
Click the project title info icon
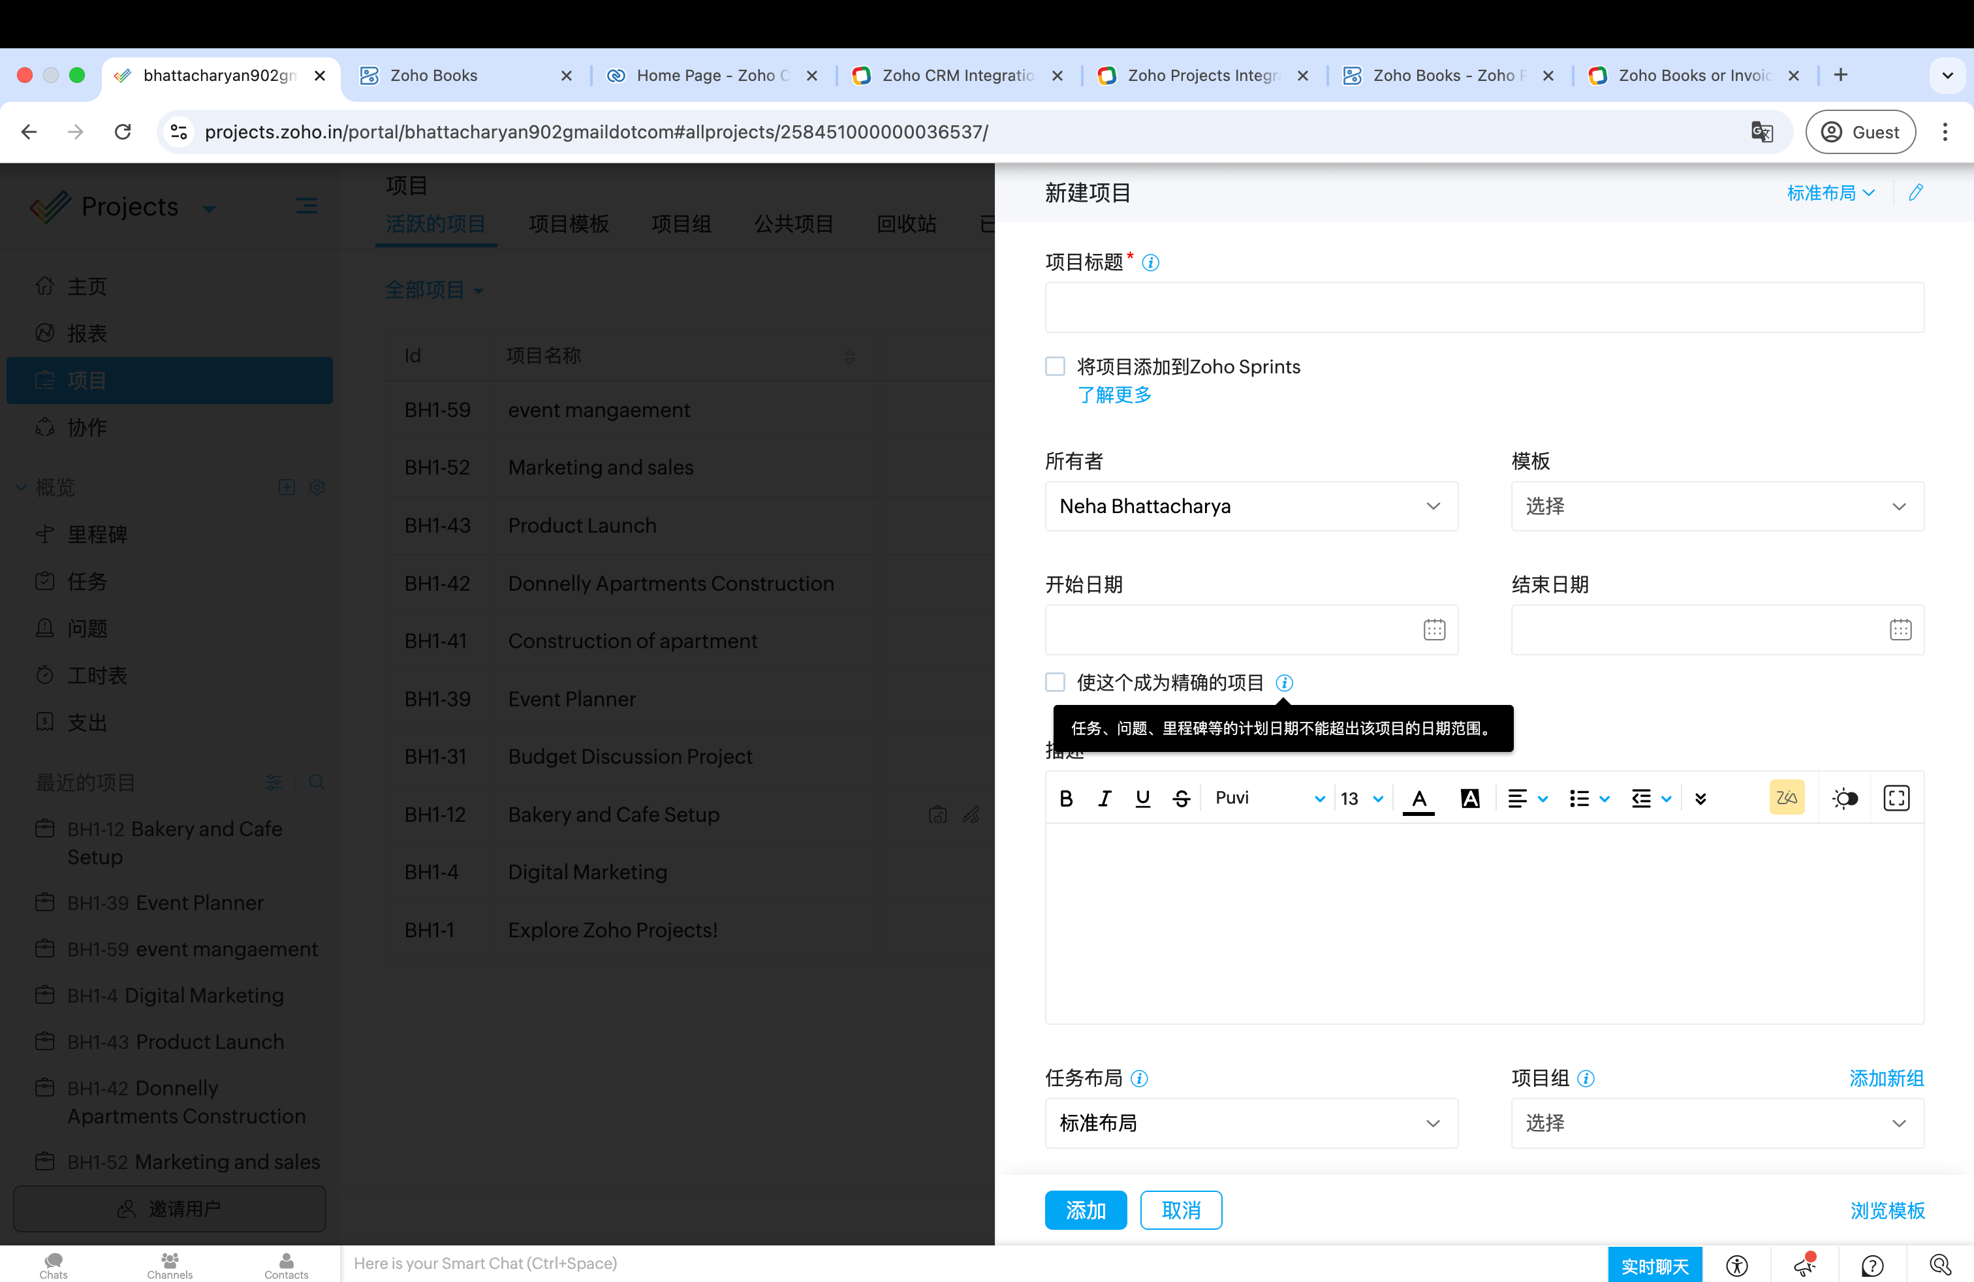(x=1150, y=263)
